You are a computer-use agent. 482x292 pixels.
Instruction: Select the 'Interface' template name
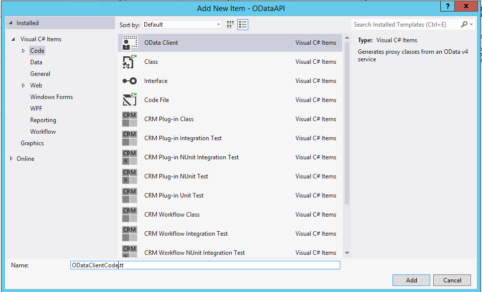156,81
